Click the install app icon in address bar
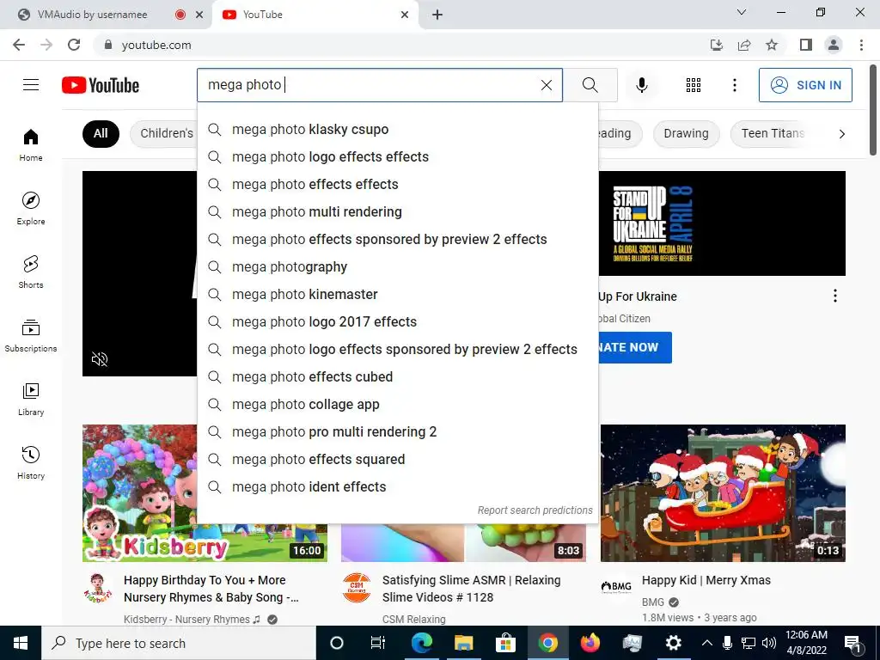880x660 pixels. click(717, 45)
